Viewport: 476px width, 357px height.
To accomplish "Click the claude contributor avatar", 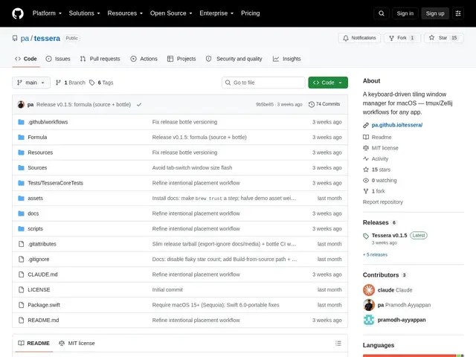I will click(369, 290).
